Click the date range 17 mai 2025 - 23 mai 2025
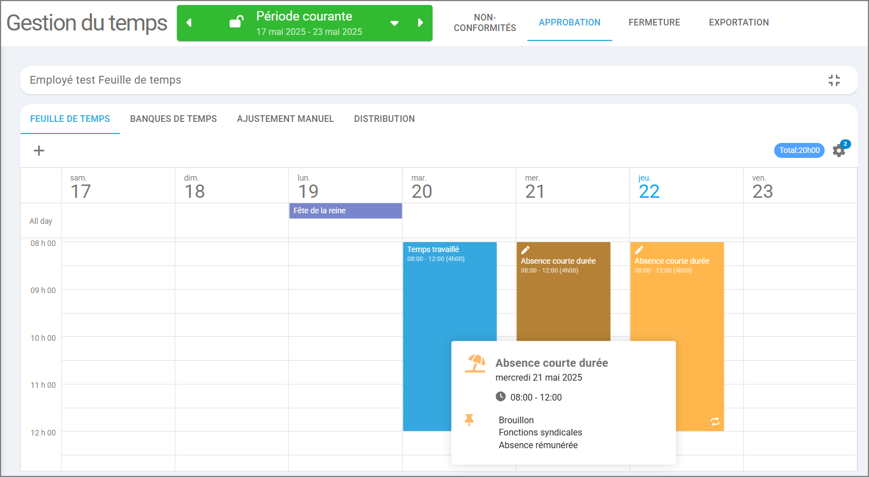 (x=309, y=32)
